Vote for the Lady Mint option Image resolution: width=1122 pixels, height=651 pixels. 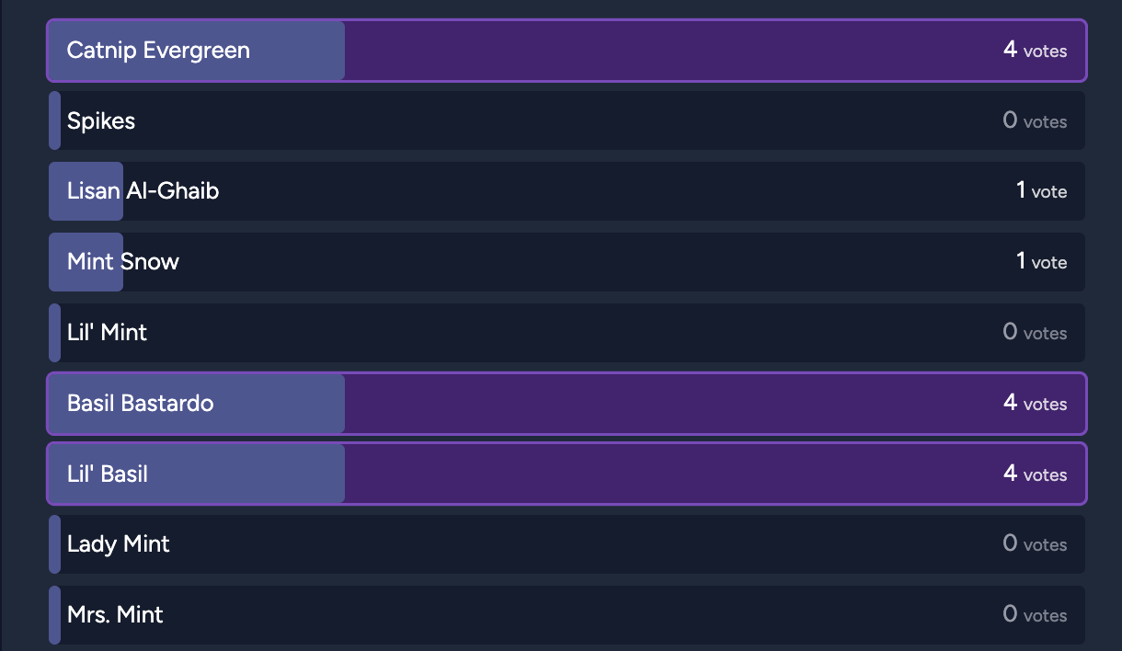567,544
